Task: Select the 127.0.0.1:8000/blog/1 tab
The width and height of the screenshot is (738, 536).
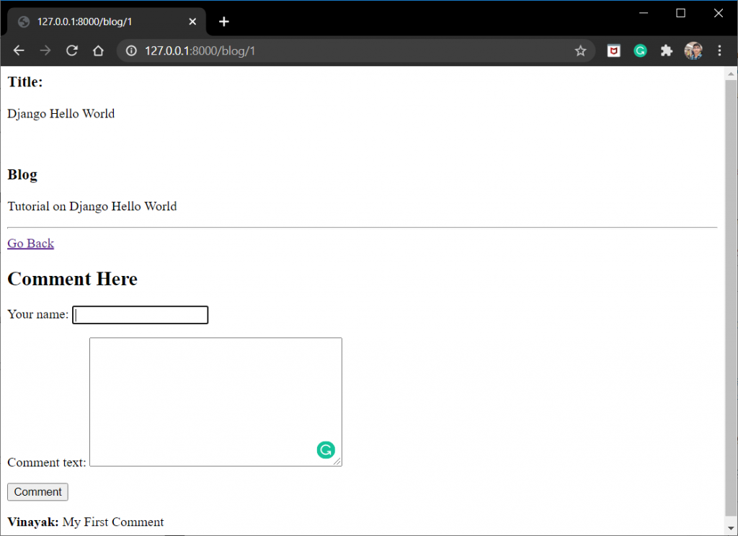Action: [x=107, y=22]
